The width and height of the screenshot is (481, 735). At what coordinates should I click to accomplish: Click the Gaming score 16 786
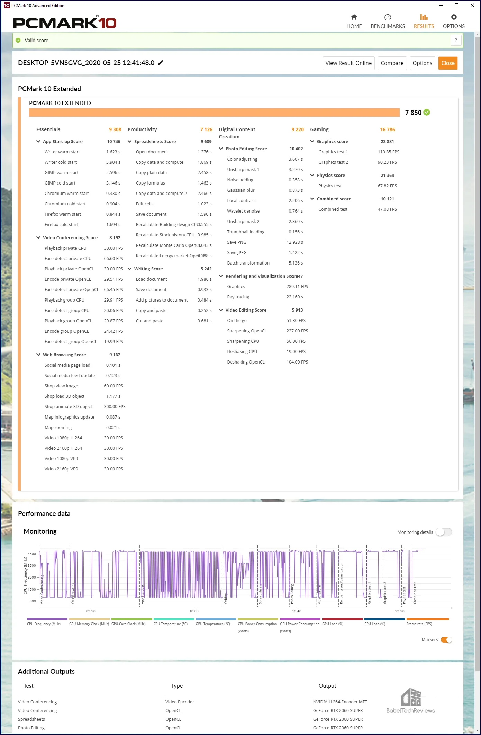388,129
